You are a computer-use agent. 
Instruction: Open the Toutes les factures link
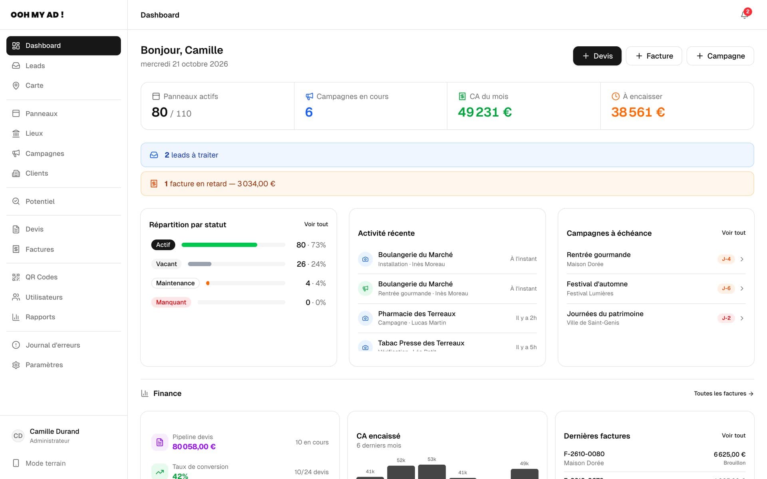723,394
